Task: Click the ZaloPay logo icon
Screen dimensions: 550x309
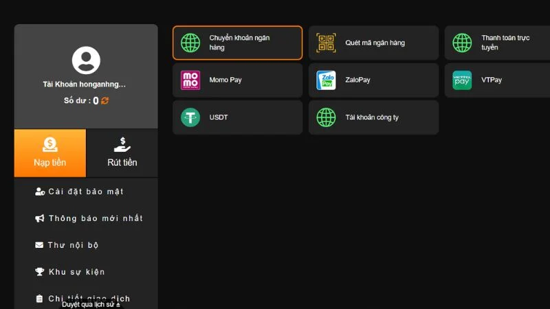Action: [326, 80]
